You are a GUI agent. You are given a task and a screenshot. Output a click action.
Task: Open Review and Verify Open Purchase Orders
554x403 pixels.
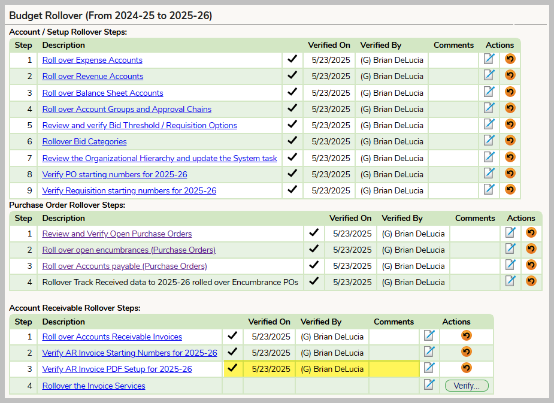[117, 234]
